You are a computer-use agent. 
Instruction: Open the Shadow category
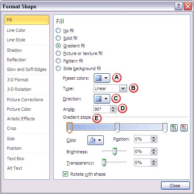click(27, 50)
